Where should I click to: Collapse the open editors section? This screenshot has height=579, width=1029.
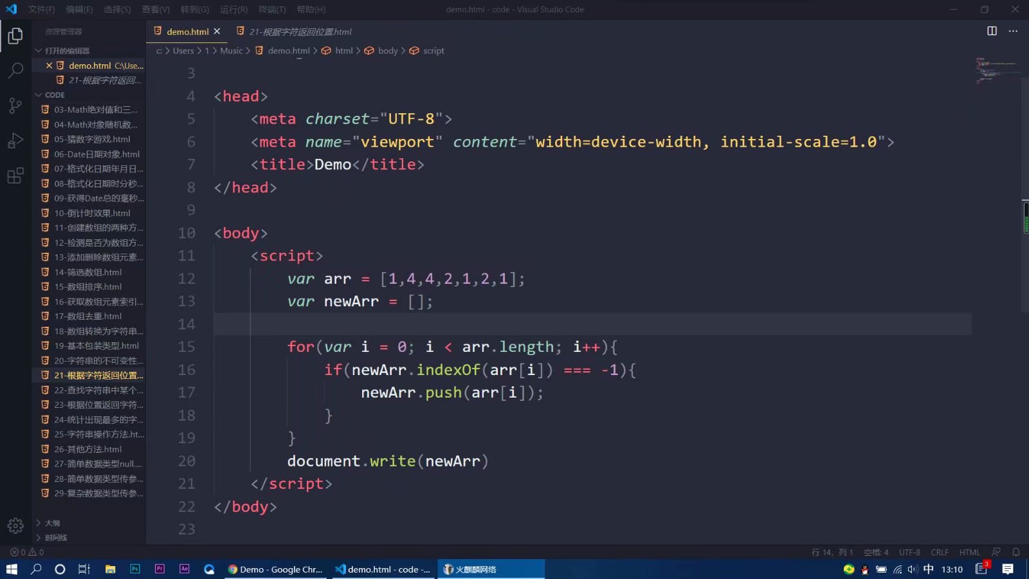[89, 50]
